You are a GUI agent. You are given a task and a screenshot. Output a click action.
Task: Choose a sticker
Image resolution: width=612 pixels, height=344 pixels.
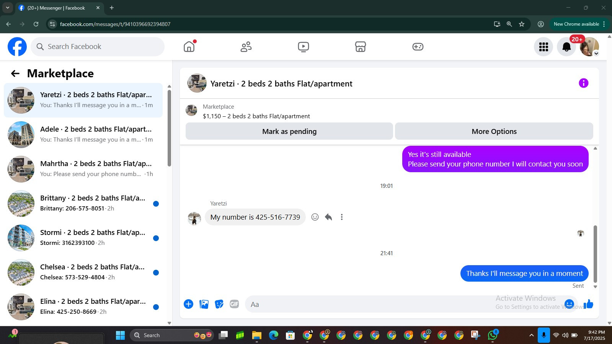[219, 304]
